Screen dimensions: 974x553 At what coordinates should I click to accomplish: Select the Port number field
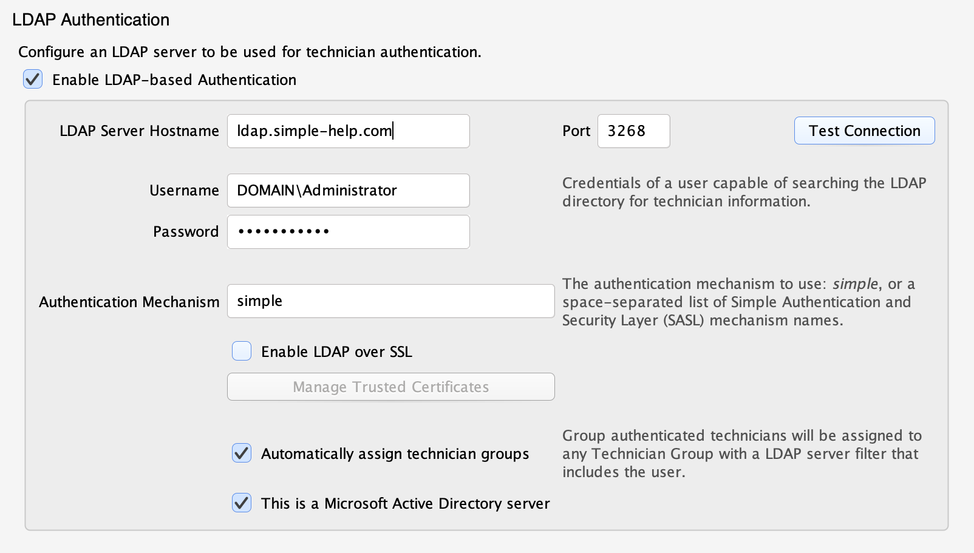pos(633,131)
